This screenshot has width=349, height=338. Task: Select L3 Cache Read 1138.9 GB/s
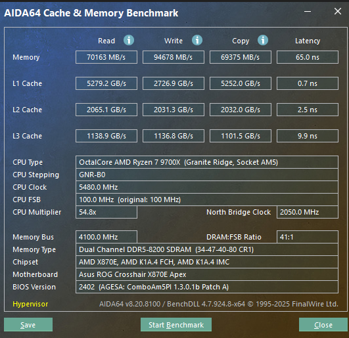click(x=106, y=136)
